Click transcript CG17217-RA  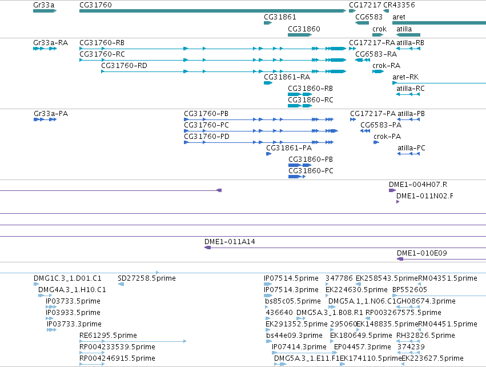pyautogui.click(x=372, y=43)
